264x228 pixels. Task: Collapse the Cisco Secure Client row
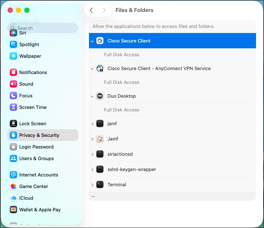point(92,41)
